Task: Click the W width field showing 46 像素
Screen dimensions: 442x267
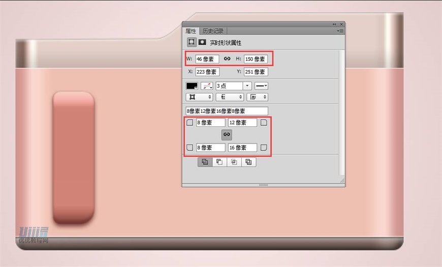Action: click(207, 59)
